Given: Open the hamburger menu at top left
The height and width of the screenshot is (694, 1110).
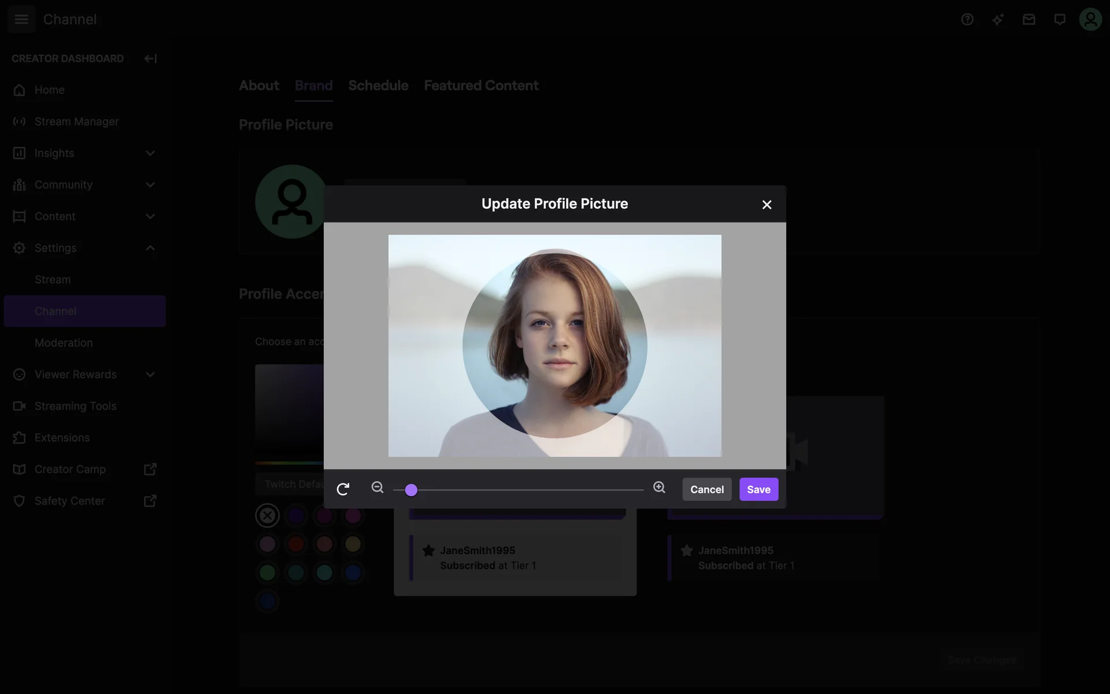Looking at the screenshot, I should coord(21,19).
